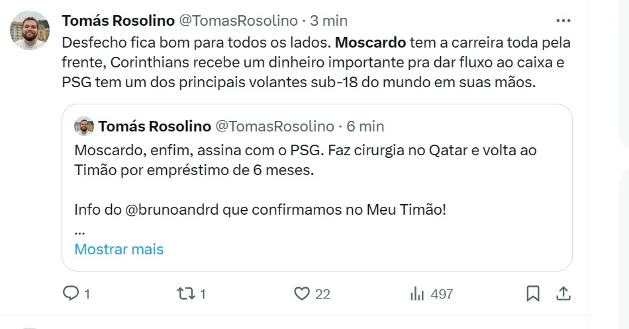
Task: Click the reply speech bubble icon
Action: tap(71, 293)
